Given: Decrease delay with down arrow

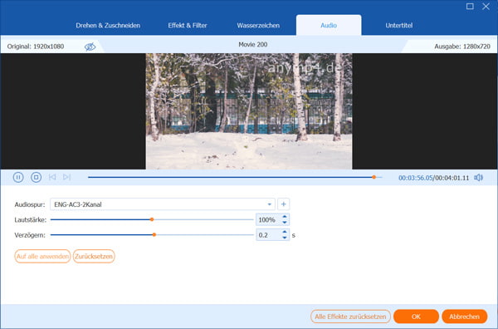Looking at the screenshot, I should [x=285, y=238].
